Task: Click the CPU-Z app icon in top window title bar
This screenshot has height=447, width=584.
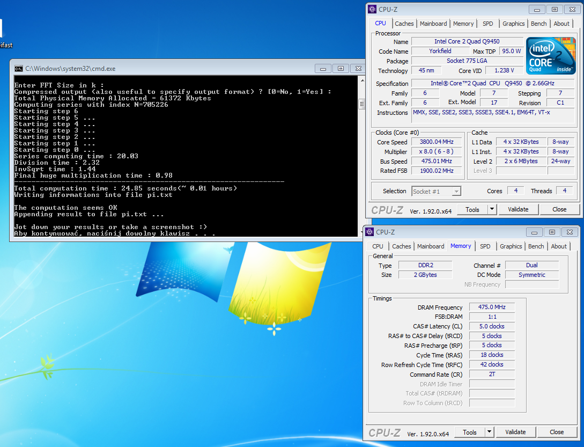Action: coord(372,9)
